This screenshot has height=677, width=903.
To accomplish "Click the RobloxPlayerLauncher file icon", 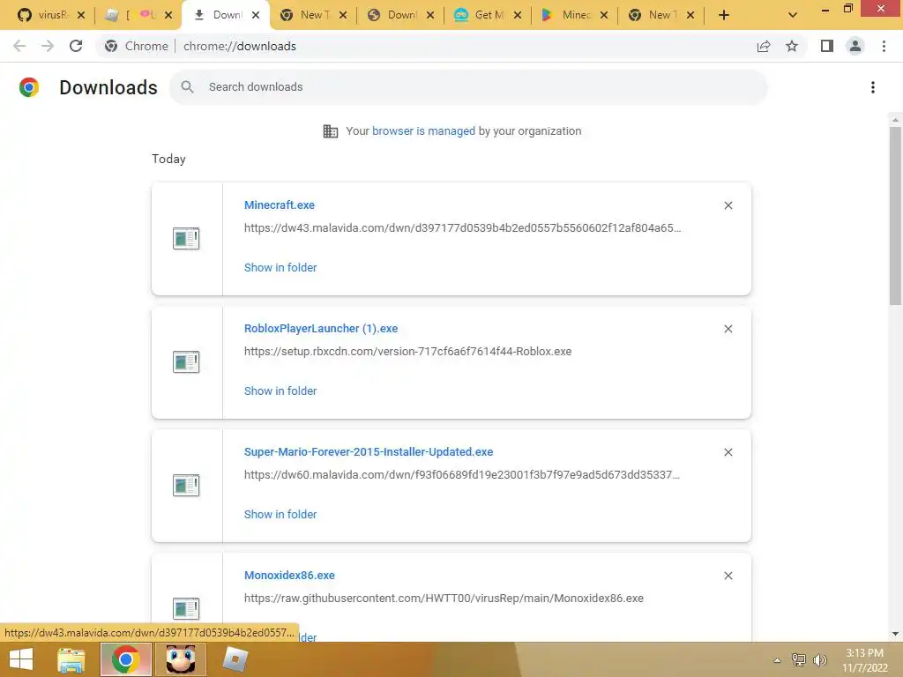I will 186,361.
